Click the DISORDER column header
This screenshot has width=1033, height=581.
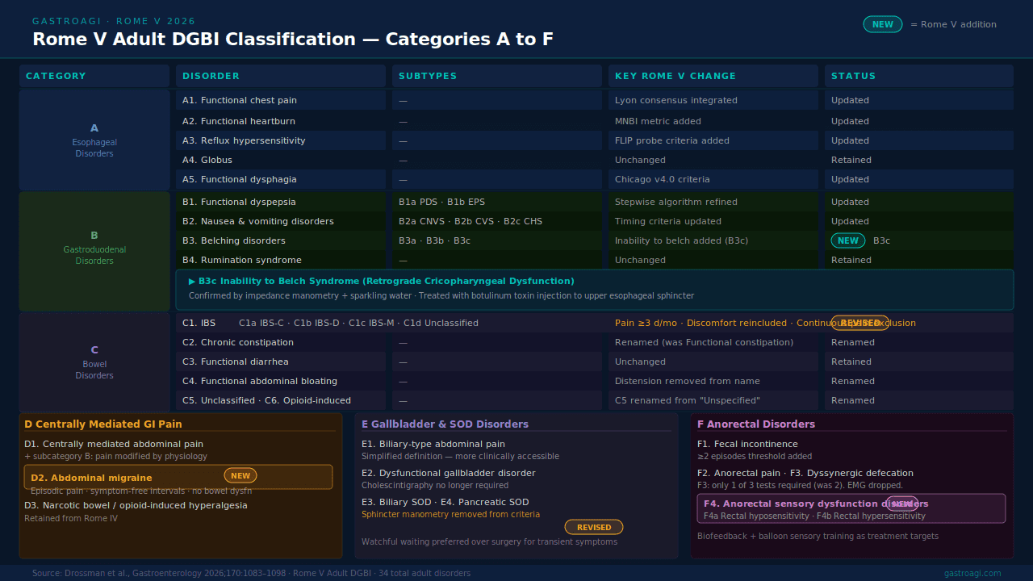click(x=281, y=76)
